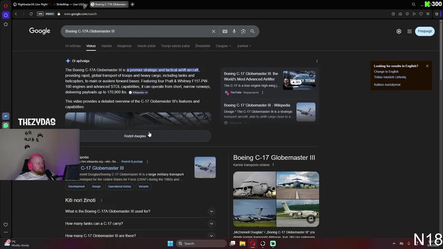
Task: Switch to StrikeMap tab
Action: [71, 4]
